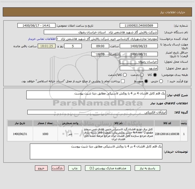Select the متوسط purchase type radio

pos(146,81)
